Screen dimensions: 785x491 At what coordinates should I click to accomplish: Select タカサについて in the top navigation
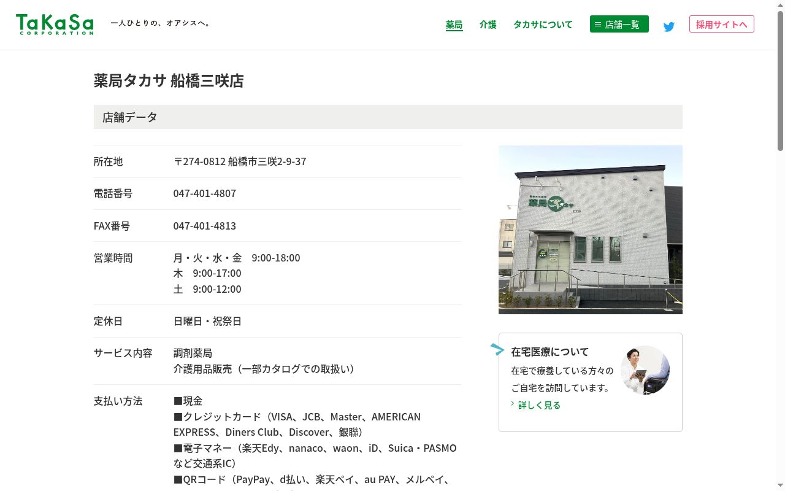tap(543, 25)
